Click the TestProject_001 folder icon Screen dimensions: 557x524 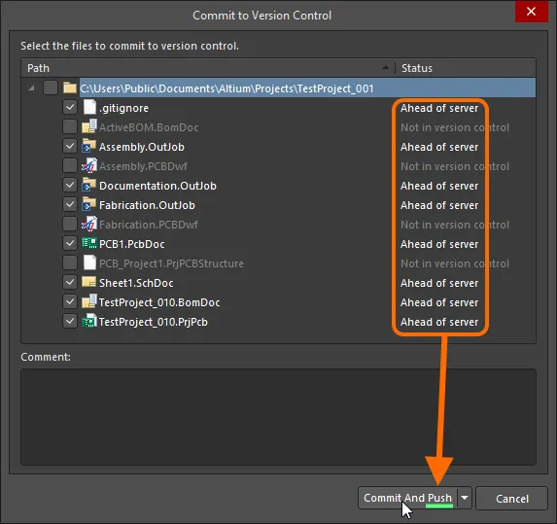click(x=70, y=87)
